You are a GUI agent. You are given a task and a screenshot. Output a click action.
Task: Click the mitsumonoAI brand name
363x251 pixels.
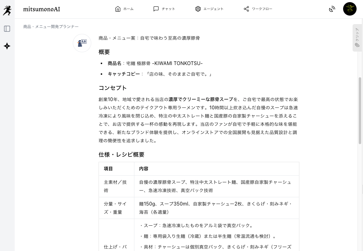[42, 9]
